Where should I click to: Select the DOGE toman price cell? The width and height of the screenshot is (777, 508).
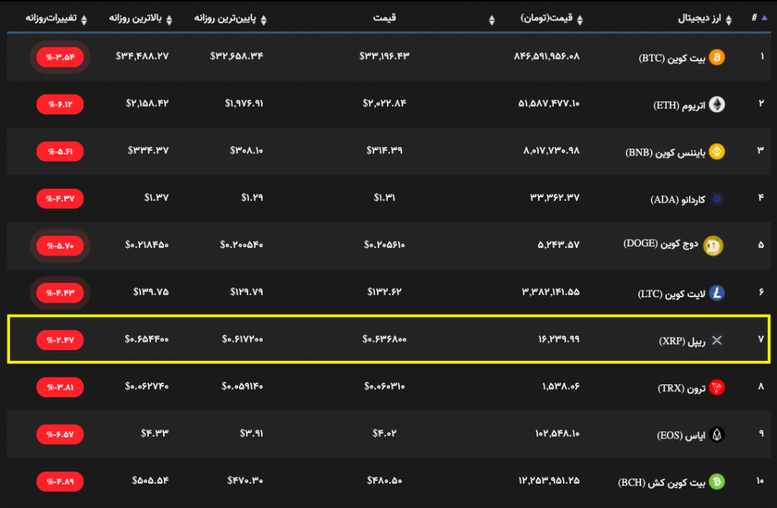coord(558,245)
